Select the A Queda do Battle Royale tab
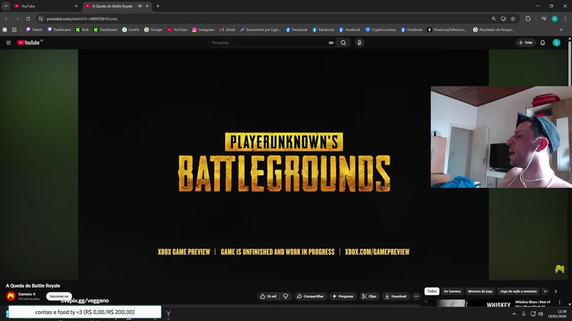Screen dimensions: 572x321 117,6
